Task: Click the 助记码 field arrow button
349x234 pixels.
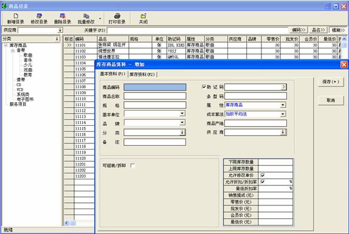Action: (x=283, y=87)
